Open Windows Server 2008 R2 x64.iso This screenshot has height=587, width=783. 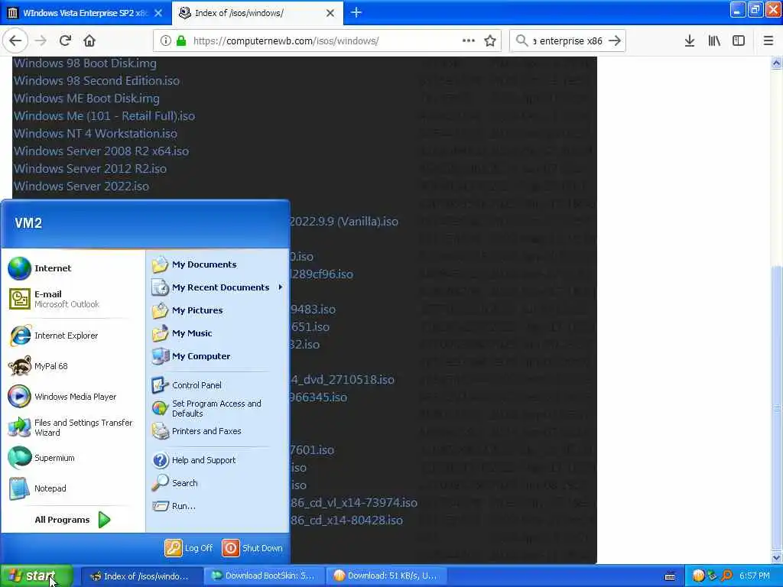(x=101, y=151)
